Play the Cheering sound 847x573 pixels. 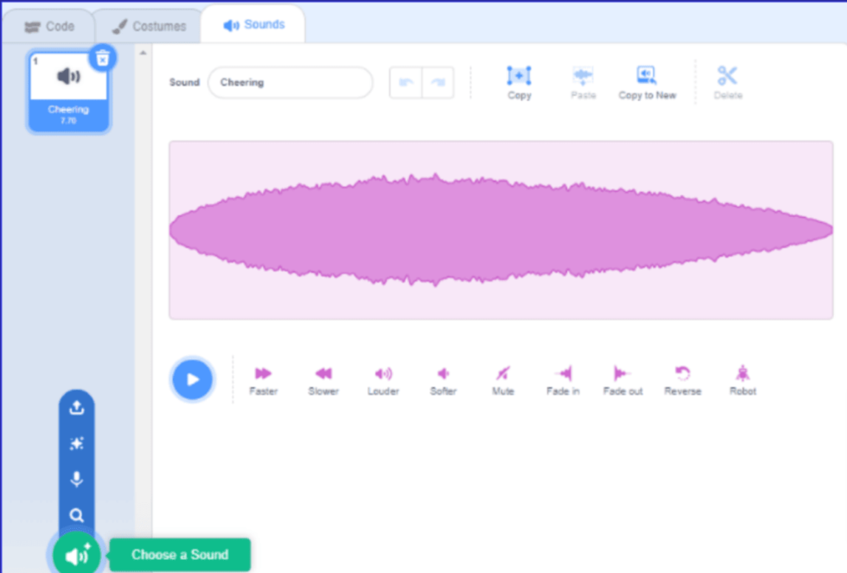pyautogui.click(x=193, y=379)
